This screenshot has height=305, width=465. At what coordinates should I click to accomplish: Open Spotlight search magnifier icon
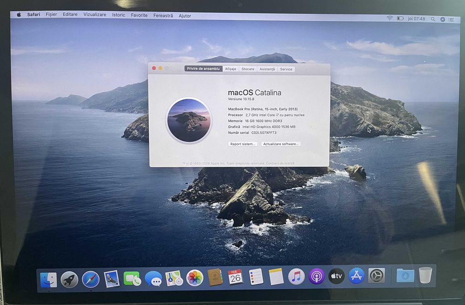tap(433, 19)
